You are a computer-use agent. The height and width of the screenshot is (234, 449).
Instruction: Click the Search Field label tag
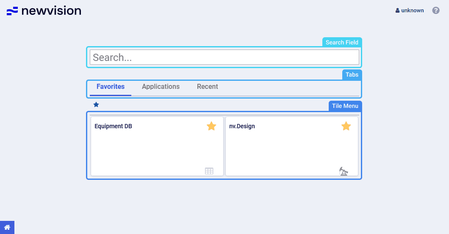click(x=342, y=42)
